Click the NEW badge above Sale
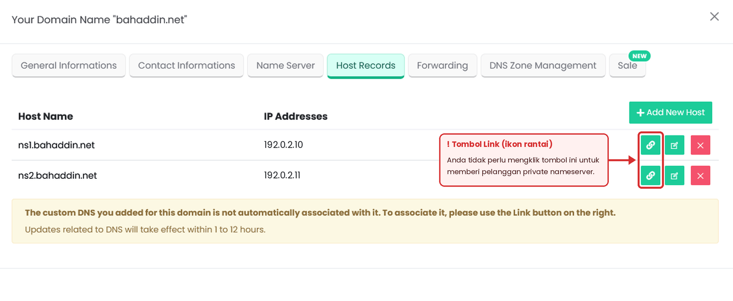Image resolution: width=733 pixels, height=301 pixels. tap(640, 56)
